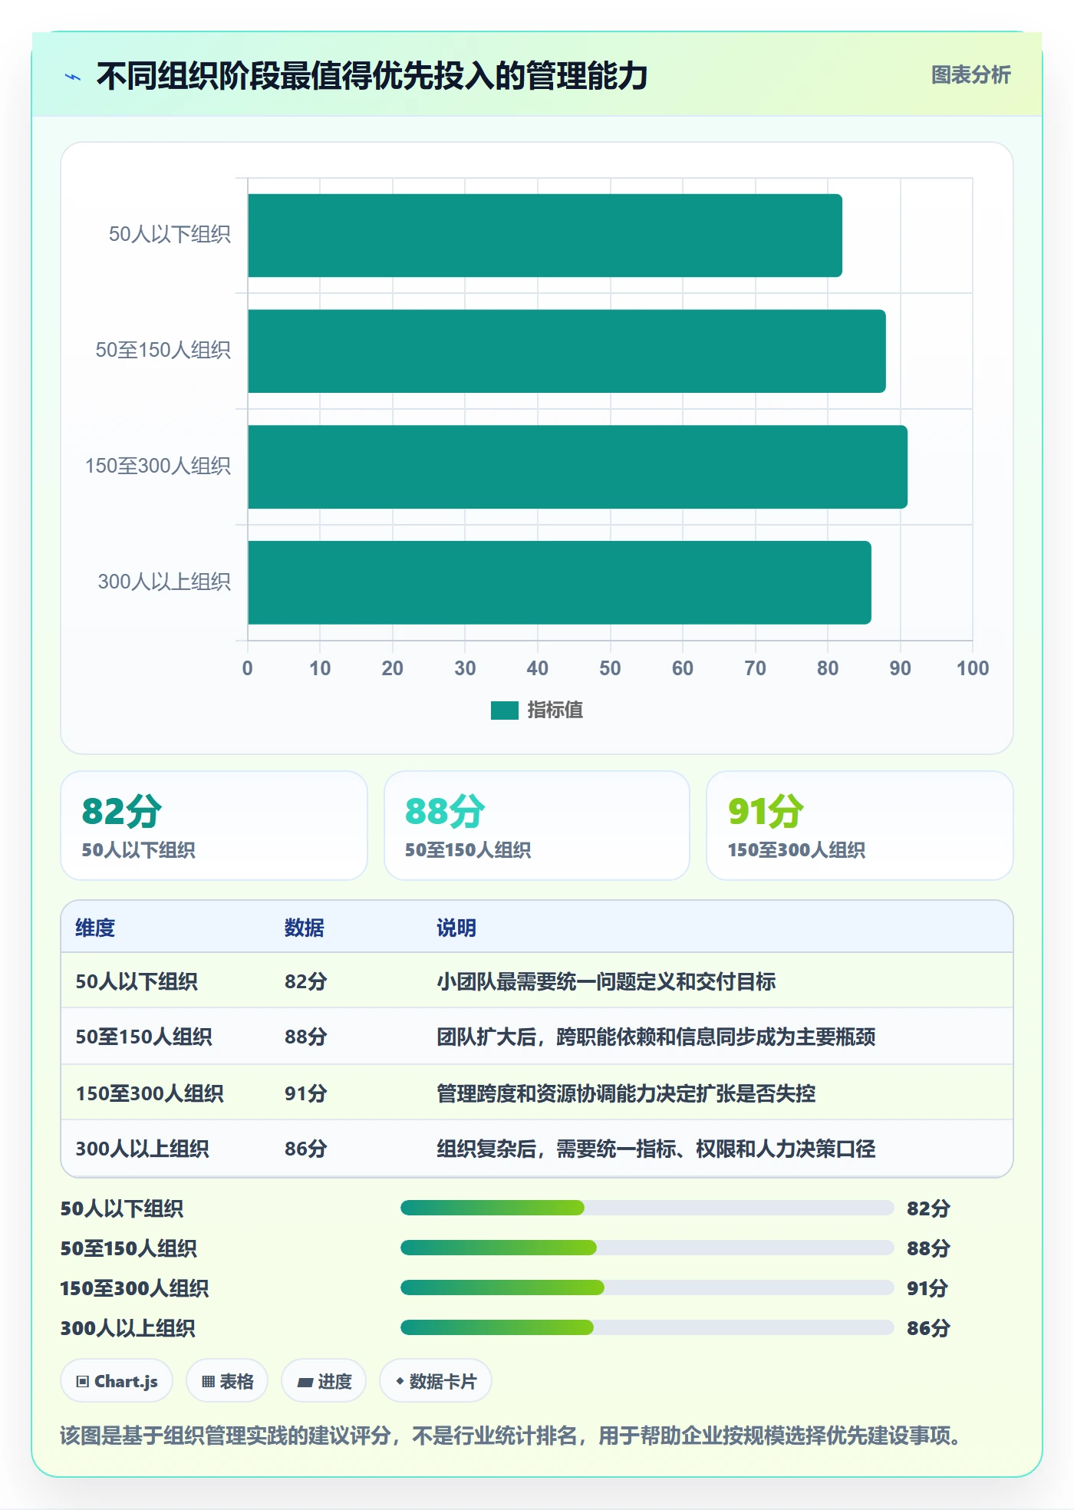
Task: Select table row 50至150人组织
Action: click(537, 1037)
